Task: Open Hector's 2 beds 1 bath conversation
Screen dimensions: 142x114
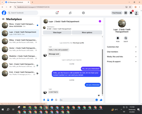Action: pyautogui.click(x=20, y=49)
